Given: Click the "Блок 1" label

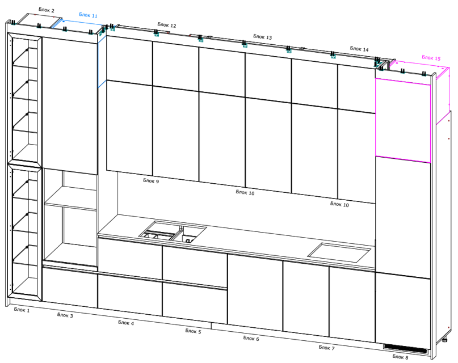Looking at the screenshot, I should [22, 310].
